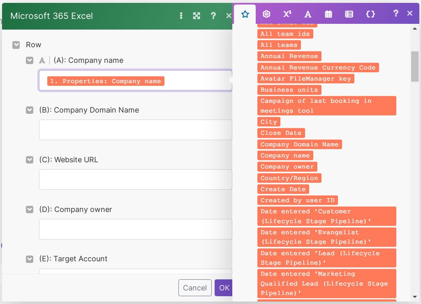Viewport: 421px width, 304px height.
Task: Insert the All teams variable
Action: pyautogui.click(x=279, y=45)
